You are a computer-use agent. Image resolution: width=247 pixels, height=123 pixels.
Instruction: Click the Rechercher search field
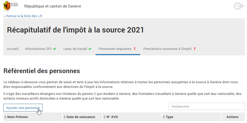coord(207,107)
